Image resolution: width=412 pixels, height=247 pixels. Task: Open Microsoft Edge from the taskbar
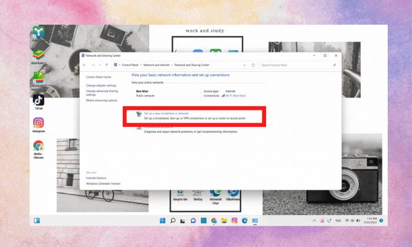(x=245, y=221)
